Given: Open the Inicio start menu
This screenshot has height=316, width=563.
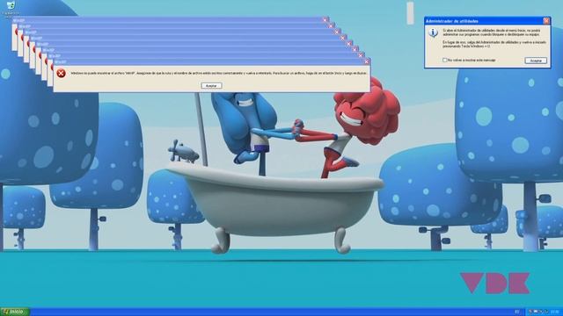Looking at the screenshot, I should point(15,312).
